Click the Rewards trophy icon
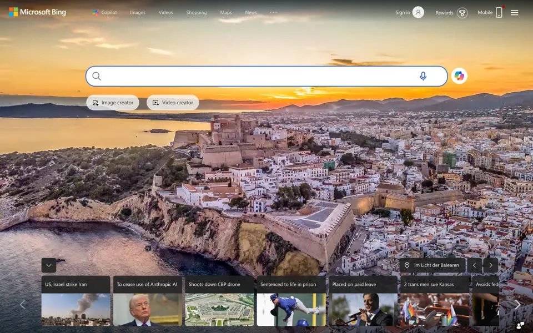 (462, 13)
